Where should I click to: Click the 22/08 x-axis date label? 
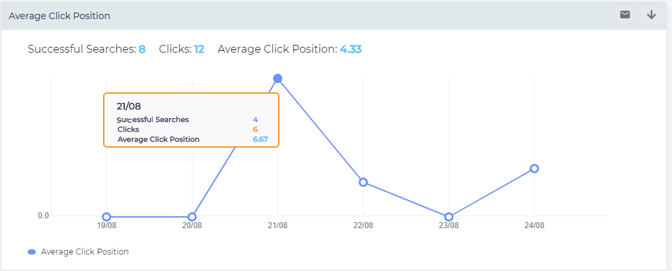click(363, 226)
